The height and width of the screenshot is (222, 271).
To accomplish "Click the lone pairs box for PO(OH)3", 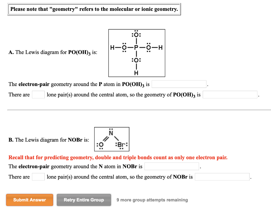I will click(38, 94).
